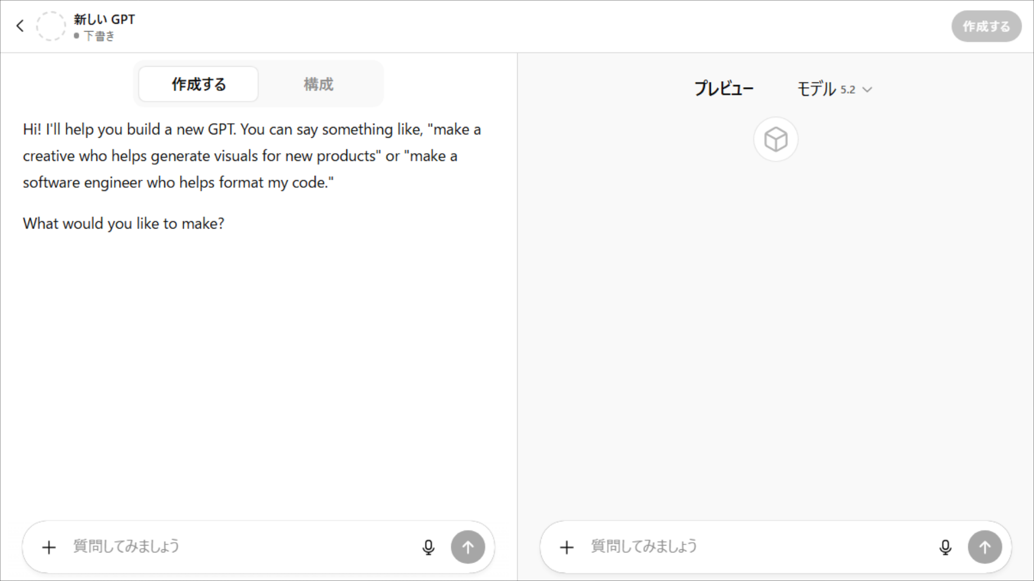Click the send arrow in the builder input
This screenshot has width=1034, height=581.
(467, 547)
